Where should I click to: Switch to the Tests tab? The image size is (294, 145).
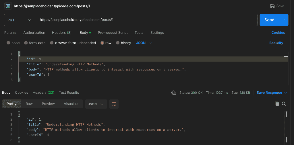pyautogui.click(x=139, y=33)
